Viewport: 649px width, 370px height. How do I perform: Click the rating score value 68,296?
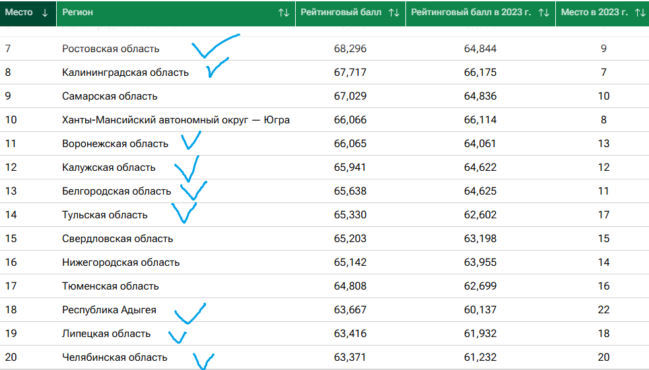pos(350,49)
